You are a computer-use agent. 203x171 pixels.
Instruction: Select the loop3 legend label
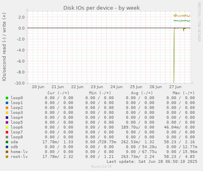point(17,113)
